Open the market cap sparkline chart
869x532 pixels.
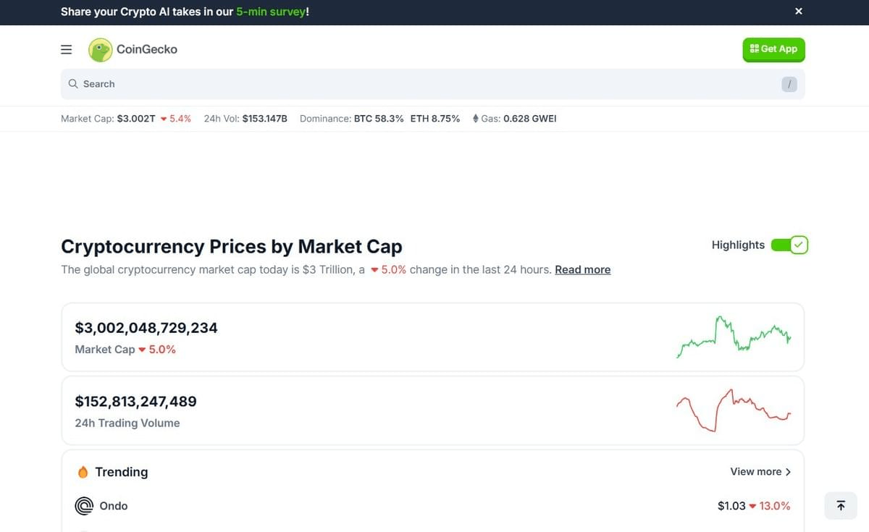(734, 337)
